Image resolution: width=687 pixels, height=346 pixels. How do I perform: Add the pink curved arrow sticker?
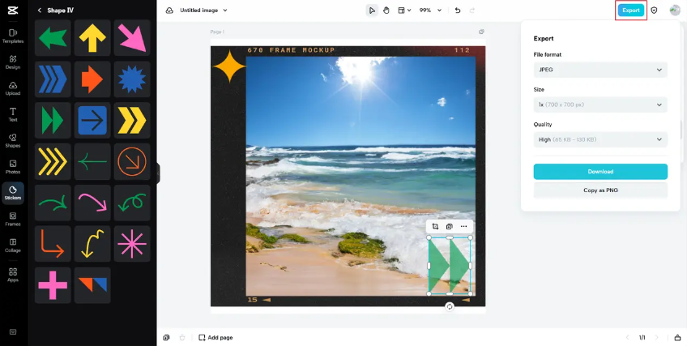pos(92,203)
